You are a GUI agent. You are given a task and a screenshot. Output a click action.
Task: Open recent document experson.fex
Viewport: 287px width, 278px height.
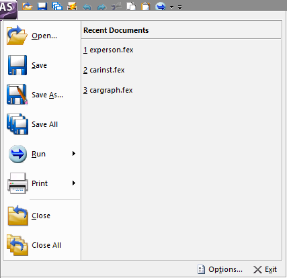108,50
